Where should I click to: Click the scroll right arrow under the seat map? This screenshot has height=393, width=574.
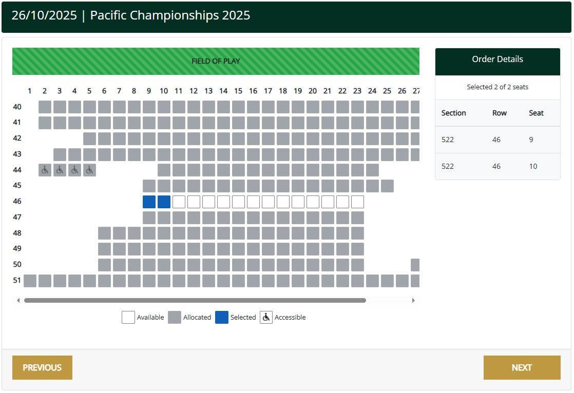click(413, 301)
